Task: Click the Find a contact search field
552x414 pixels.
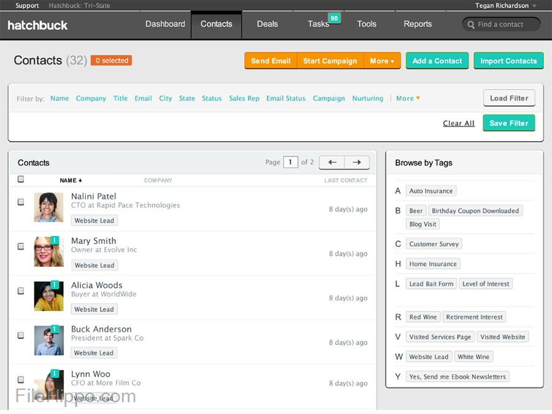Action: (x=501, y=25)
